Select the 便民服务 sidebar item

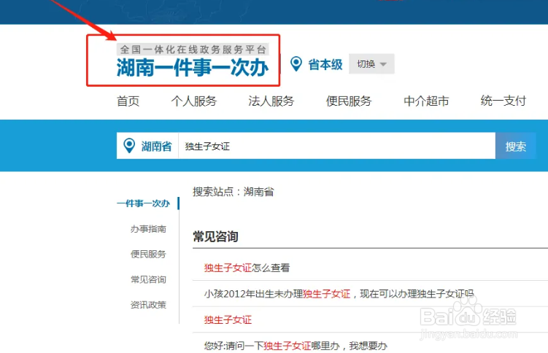pyautogui.click(x=148, y=255)
